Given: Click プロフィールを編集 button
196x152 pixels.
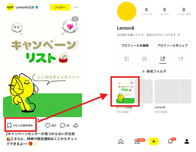Looking at the screenshot, I should click(135, 45).
